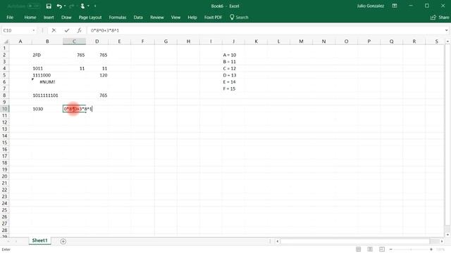451x253 pixels.
Task: Expand the formula bar chevron
Action: tap(446, 30)
